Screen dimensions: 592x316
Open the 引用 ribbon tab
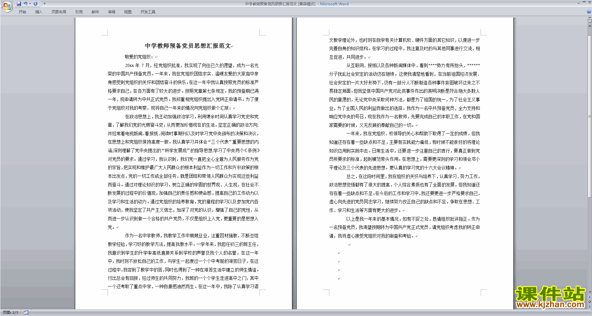[79, 12]
